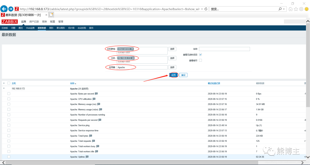Click help icon next to Memory usage (vsize)
This screenshot has width=310, height=165.
pyautogui.click(x=101, y=109)
